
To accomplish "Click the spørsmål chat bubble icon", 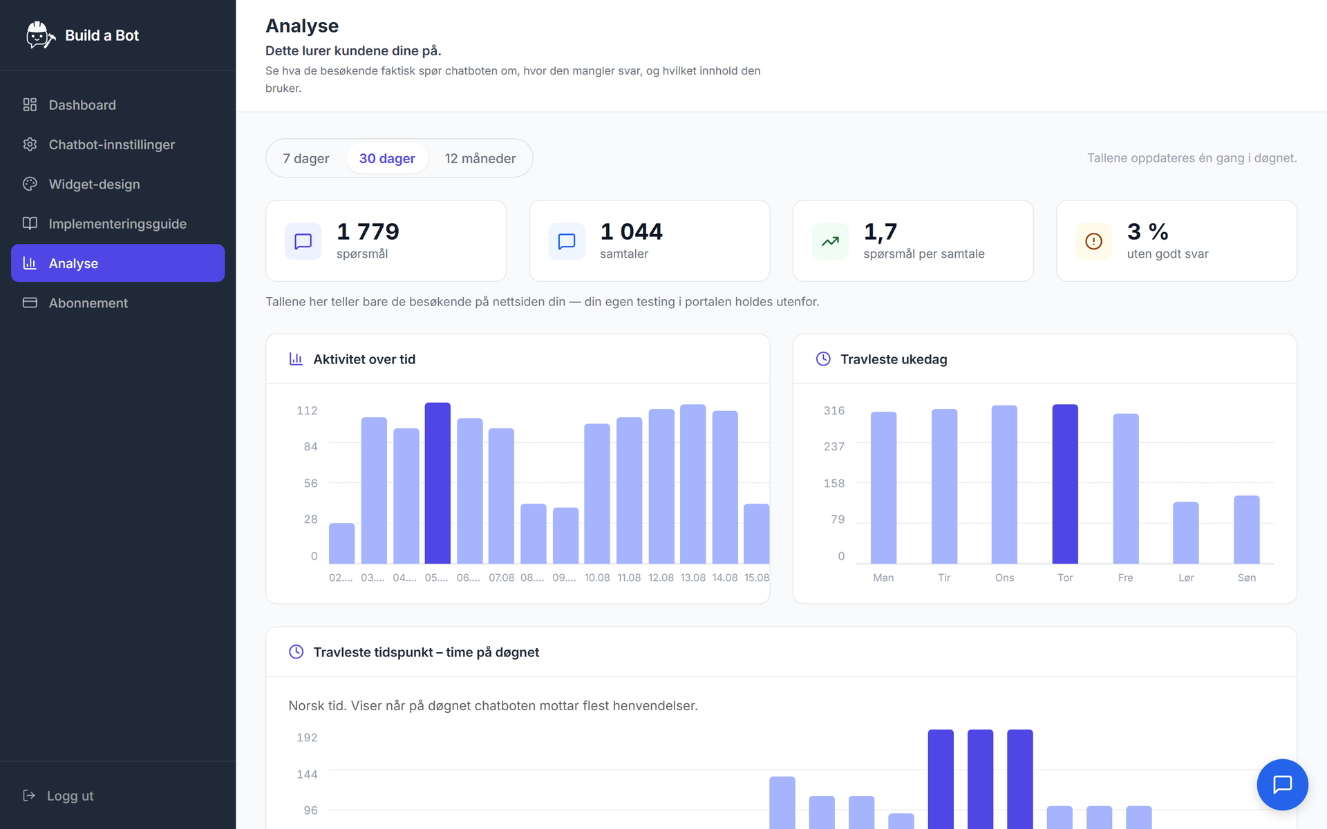I will (x=303, y=241).
